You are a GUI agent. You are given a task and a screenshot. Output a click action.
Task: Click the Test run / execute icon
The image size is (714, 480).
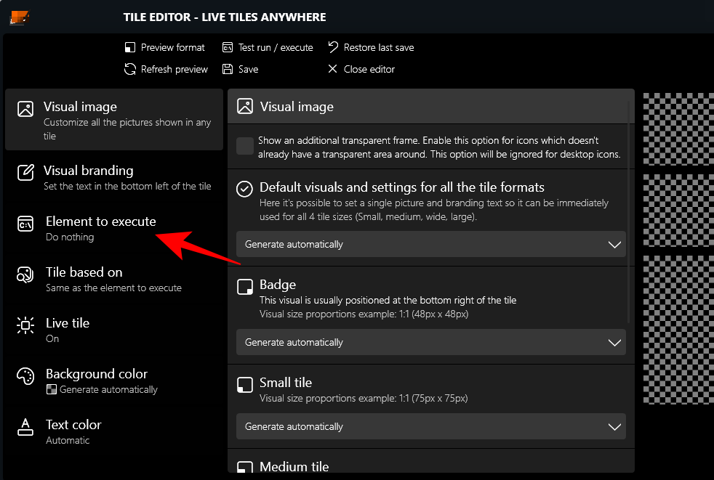coord(228,48)
